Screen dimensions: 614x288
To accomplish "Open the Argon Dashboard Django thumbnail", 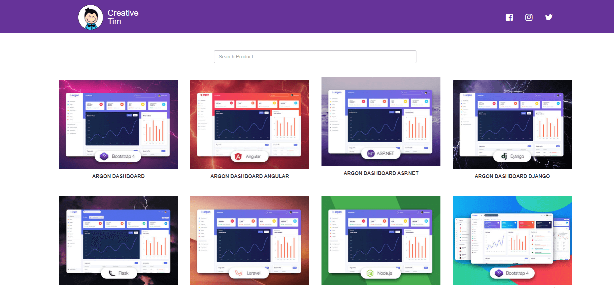I will tap(512, 124).
